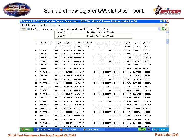Expand the address bar history dropdown
Image resolution: width=184 pixels, height=138 pixels.
pyautogui.click(x=159, y=29)
